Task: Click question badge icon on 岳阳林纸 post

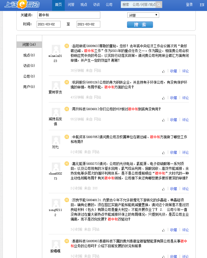Action: (67, 46)
